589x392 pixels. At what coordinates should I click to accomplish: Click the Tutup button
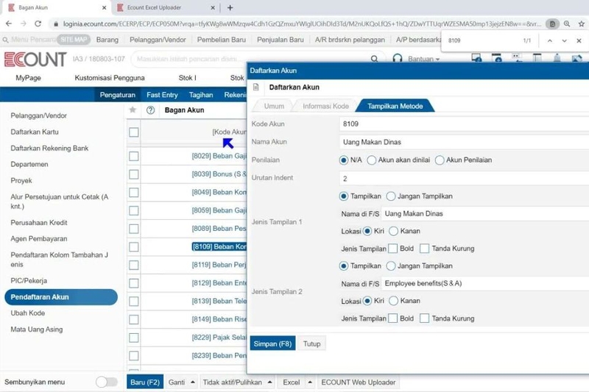point(311,343)
